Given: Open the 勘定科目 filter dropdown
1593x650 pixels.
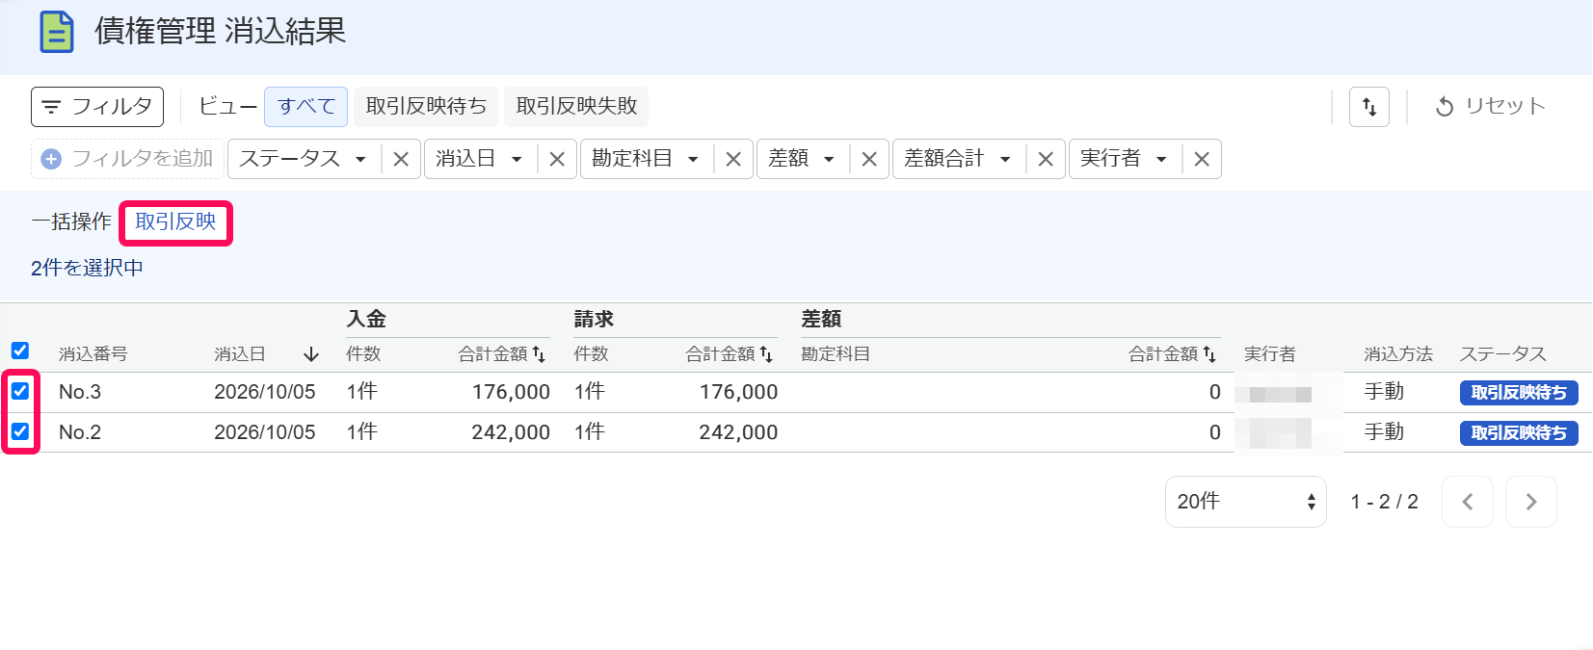Looking at the screenshot, I should pyautogui.click(x=646, y=159).
